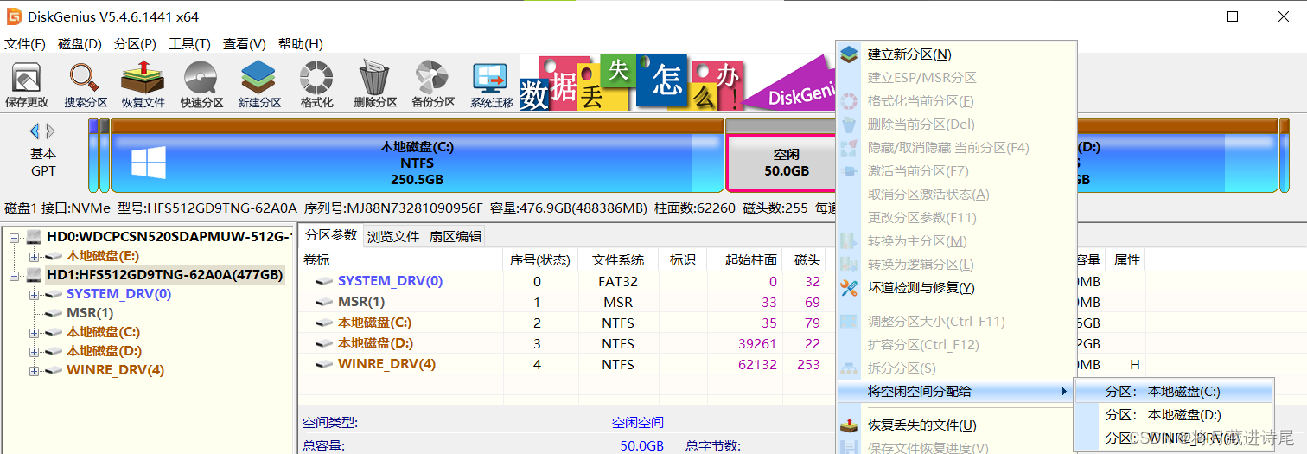Switch to the 分区参数 tab
Viewport: 1307px width, 454px height.
[331, 235]
